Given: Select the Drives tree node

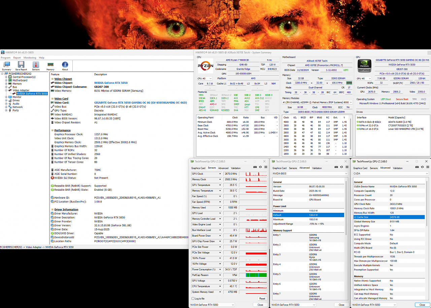Looking at the screenshot, I should click(x=16, y=100).
